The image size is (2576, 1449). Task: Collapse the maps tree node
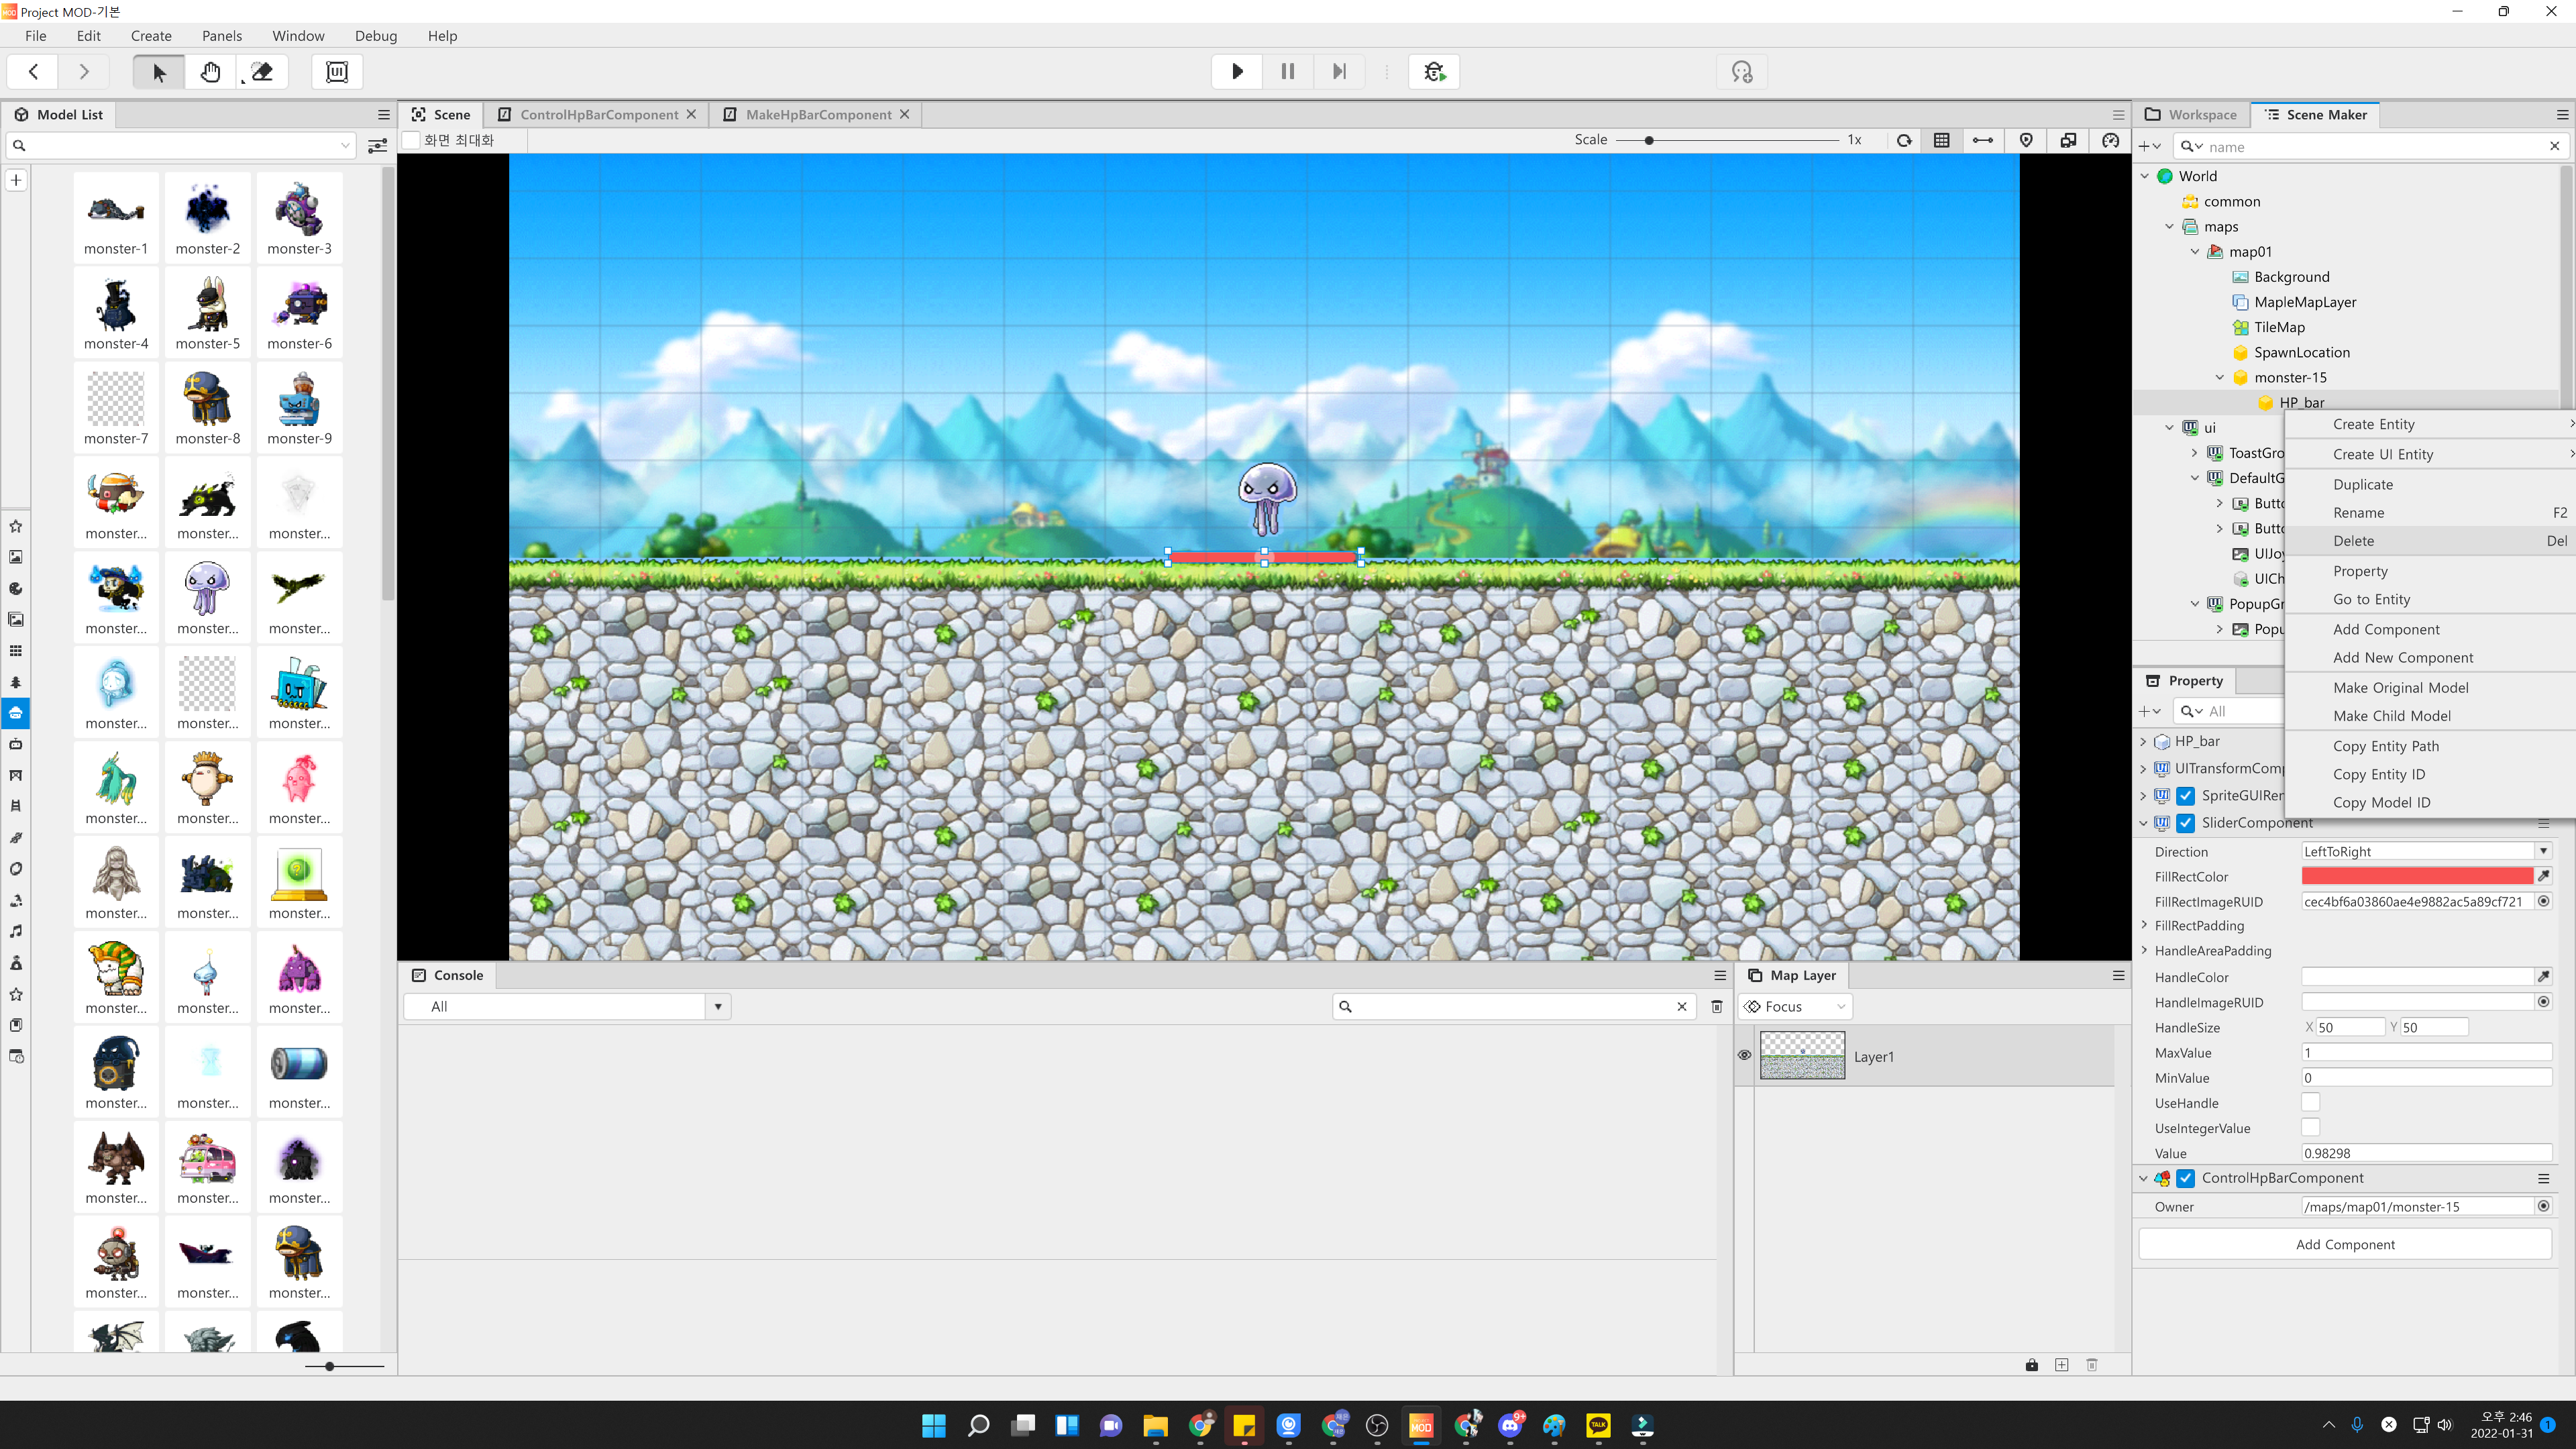(x=2170, y=227)
